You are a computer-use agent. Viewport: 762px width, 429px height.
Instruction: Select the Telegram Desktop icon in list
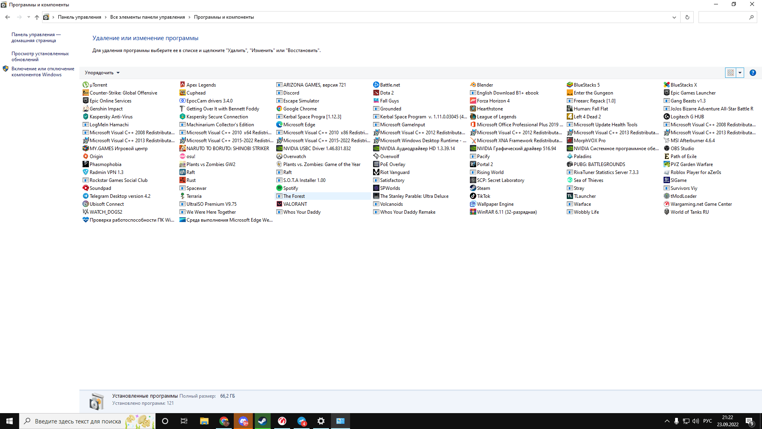point(85,196)
